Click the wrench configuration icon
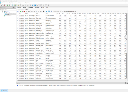This screenshot has height=92, width=128. (38, 5)
